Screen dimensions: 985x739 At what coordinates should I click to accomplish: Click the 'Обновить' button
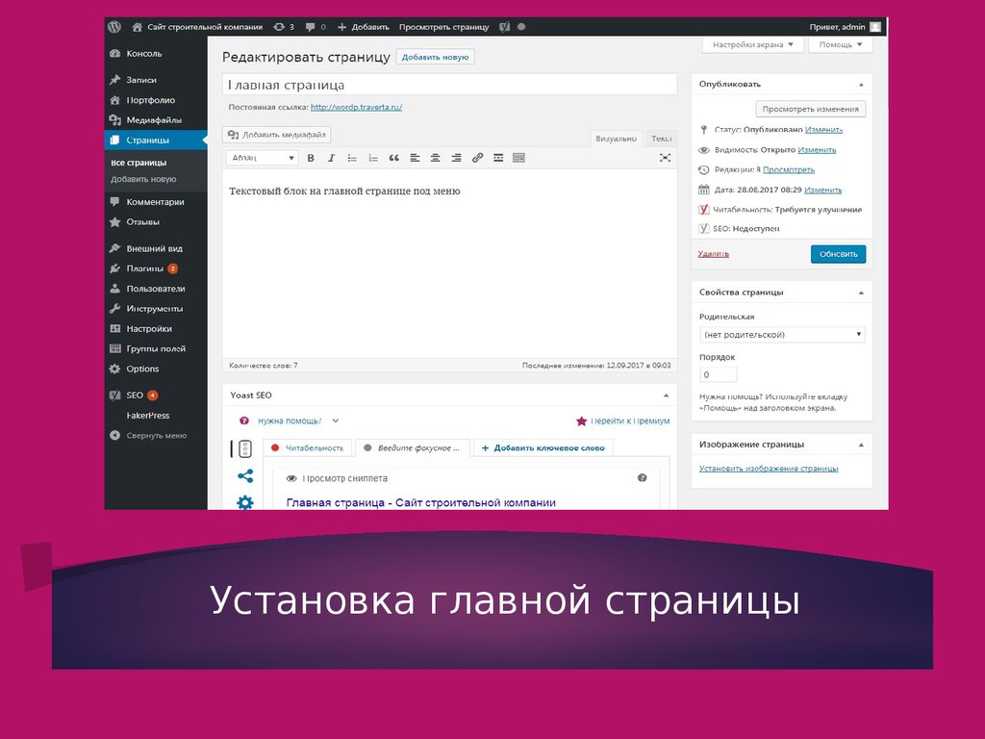838,254
